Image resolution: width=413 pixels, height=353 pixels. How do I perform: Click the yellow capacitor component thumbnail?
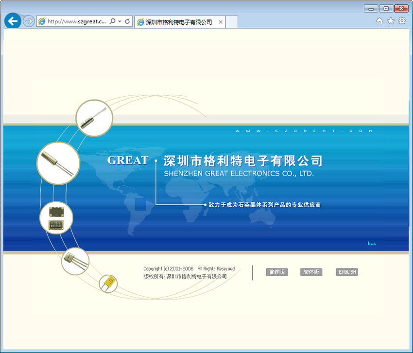108,283
